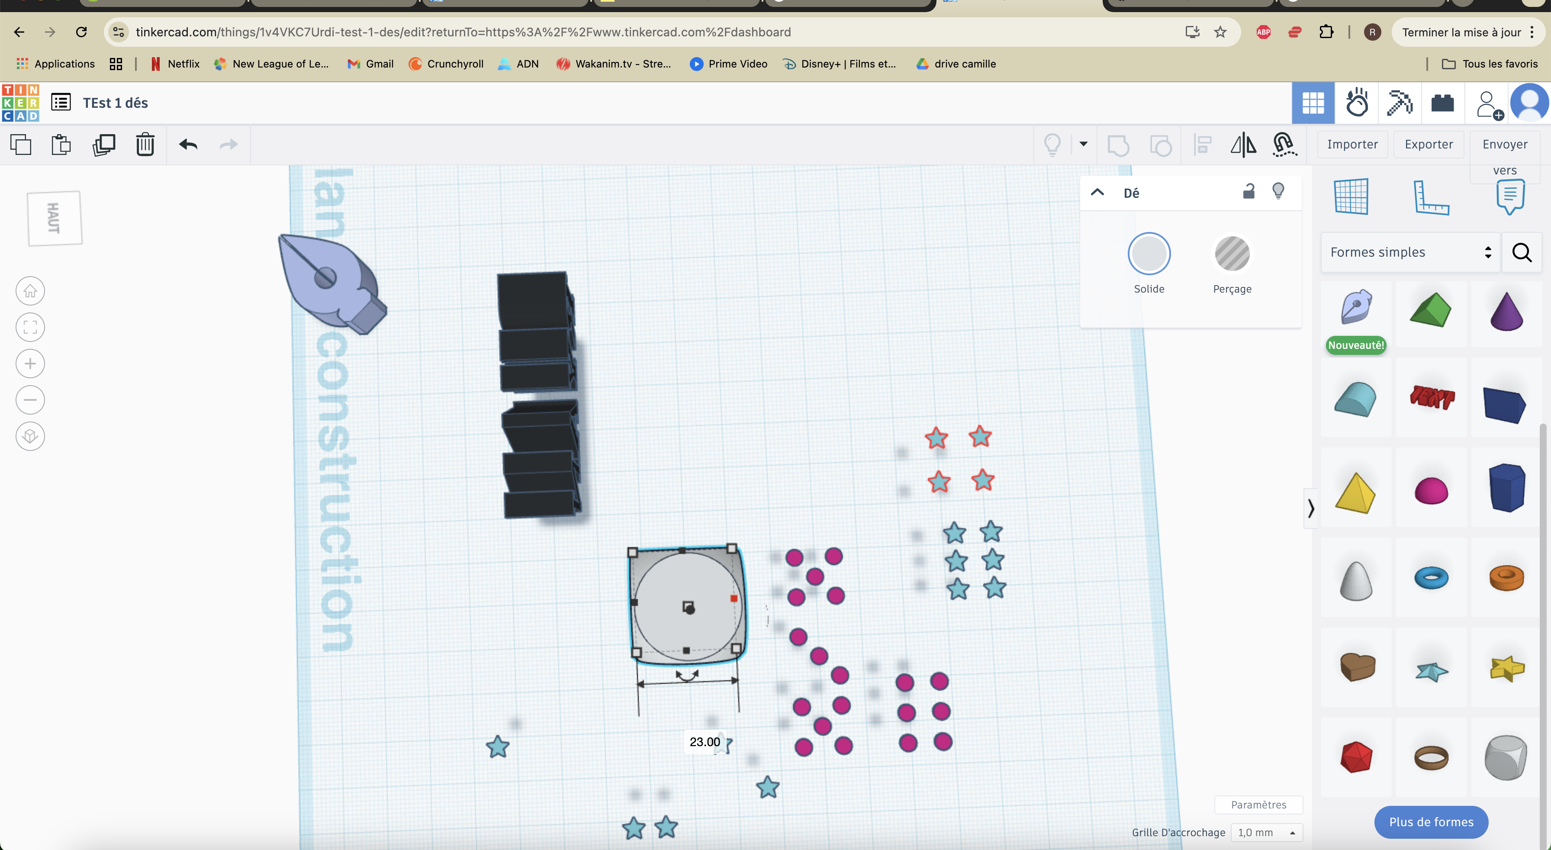Open the Exporter menu

(x=1429, y=145)
